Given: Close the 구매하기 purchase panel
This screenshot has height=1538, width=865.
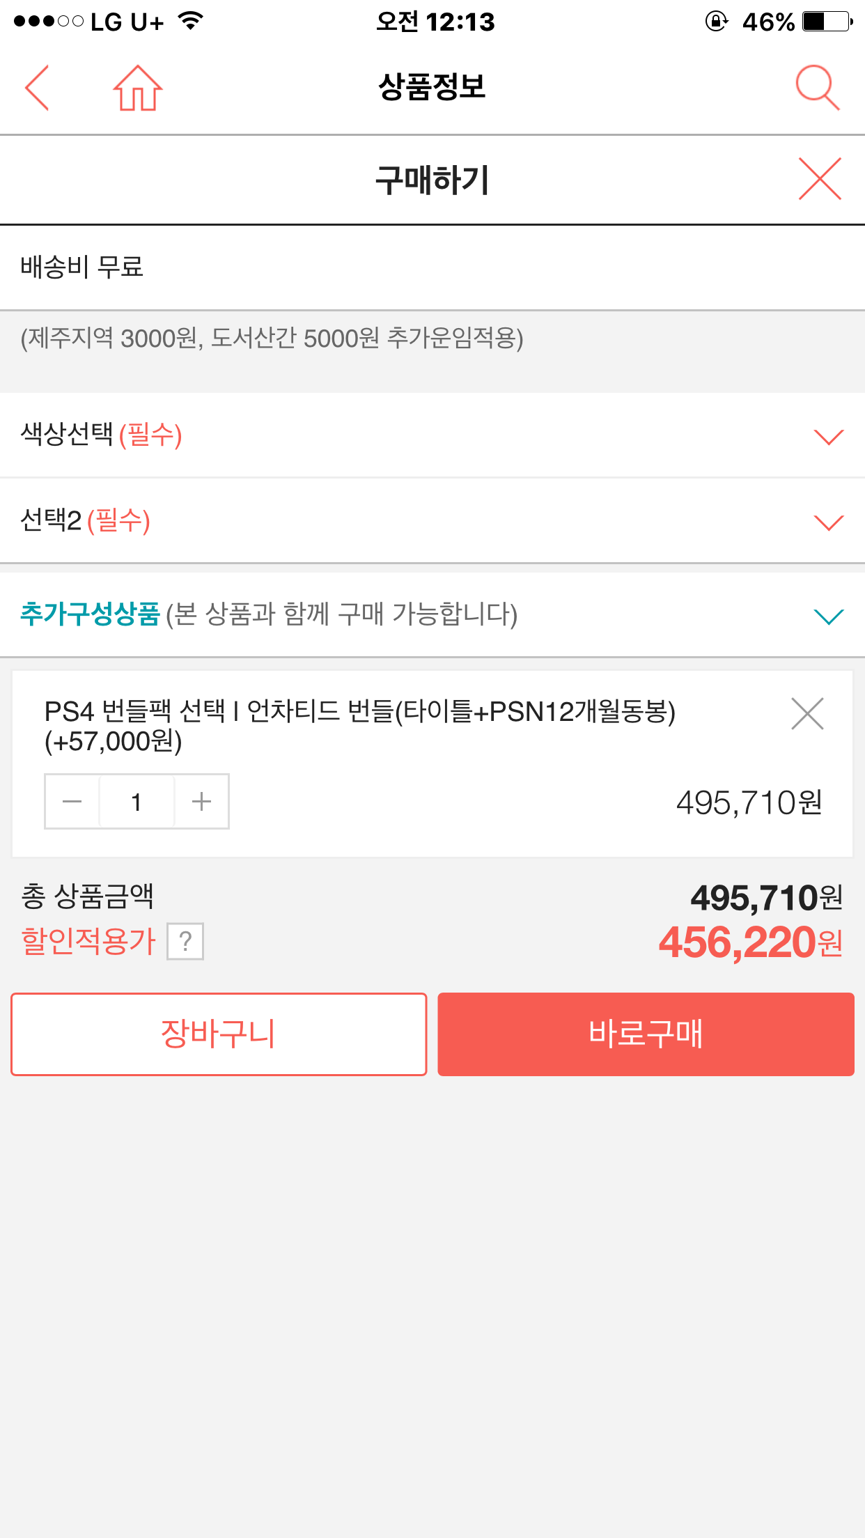Looking at the screenshot, I should [x=820, y=179].
